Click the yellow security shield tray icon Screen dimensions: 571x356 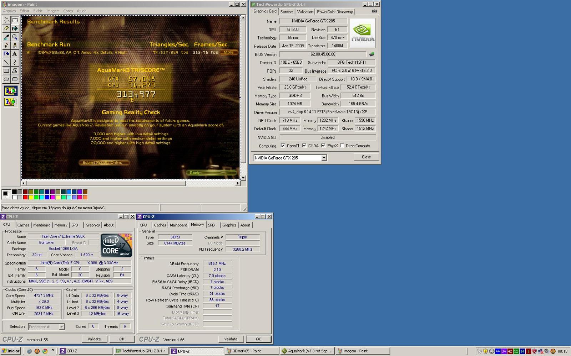point(485,351)
